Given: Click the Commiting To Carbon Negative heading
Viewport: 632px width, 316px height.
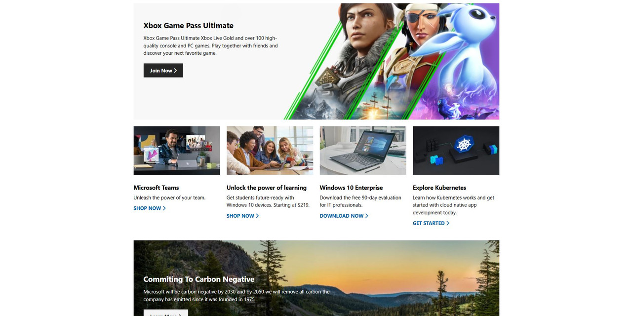Looking at the screenshot, I should click(x=199, y=279).
